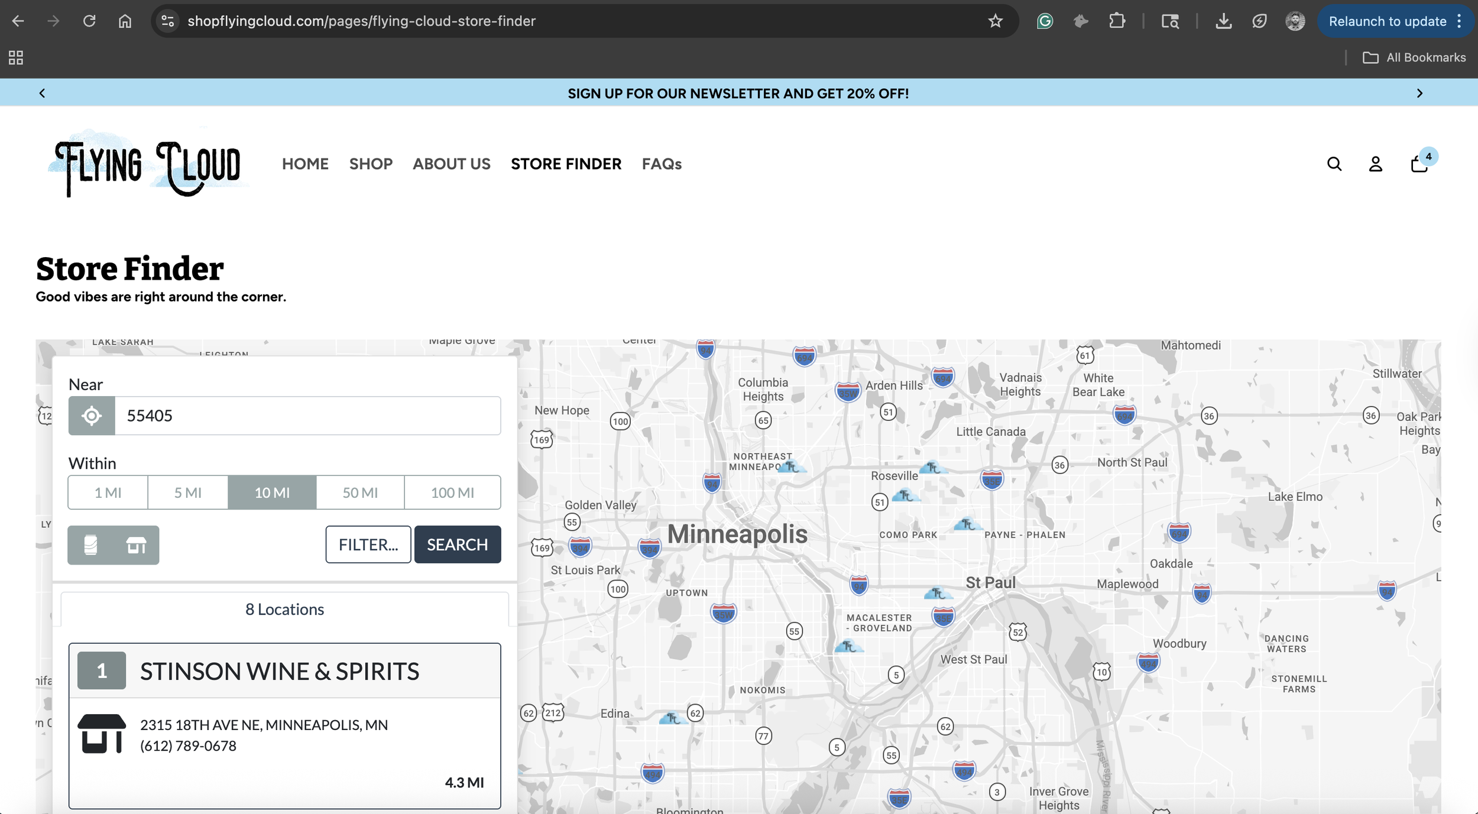The width and height of the screenshot is (1478, 814).
Task: Select the 5 MI radius option
Action: click(x=187, y=492)
